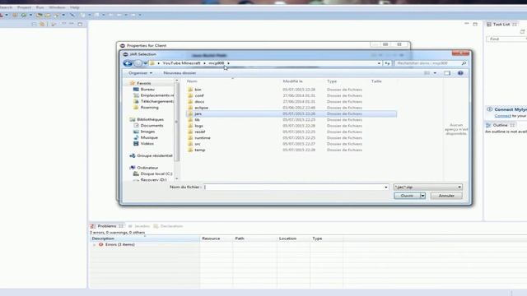Click the search field for mcp908
Image resolution: width=527 pixels, height=296 pixels.
point(431,63)
